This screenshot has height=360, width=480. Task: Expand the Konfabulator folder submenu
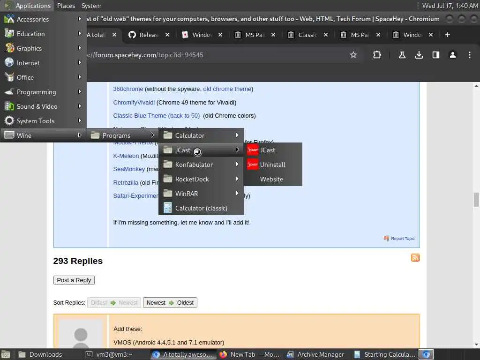[x=201, y=165]
